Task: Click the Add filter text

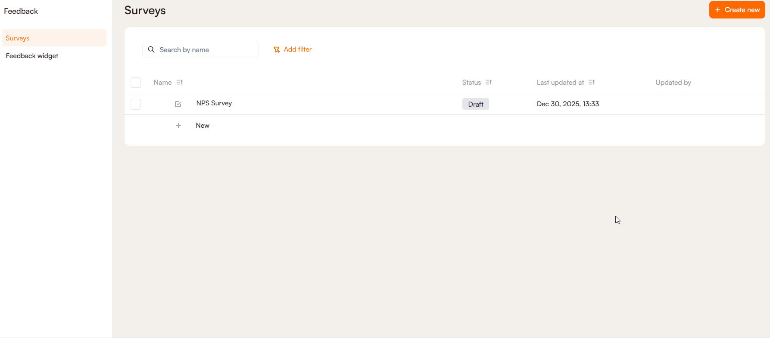Action: (x=297, y=49)
